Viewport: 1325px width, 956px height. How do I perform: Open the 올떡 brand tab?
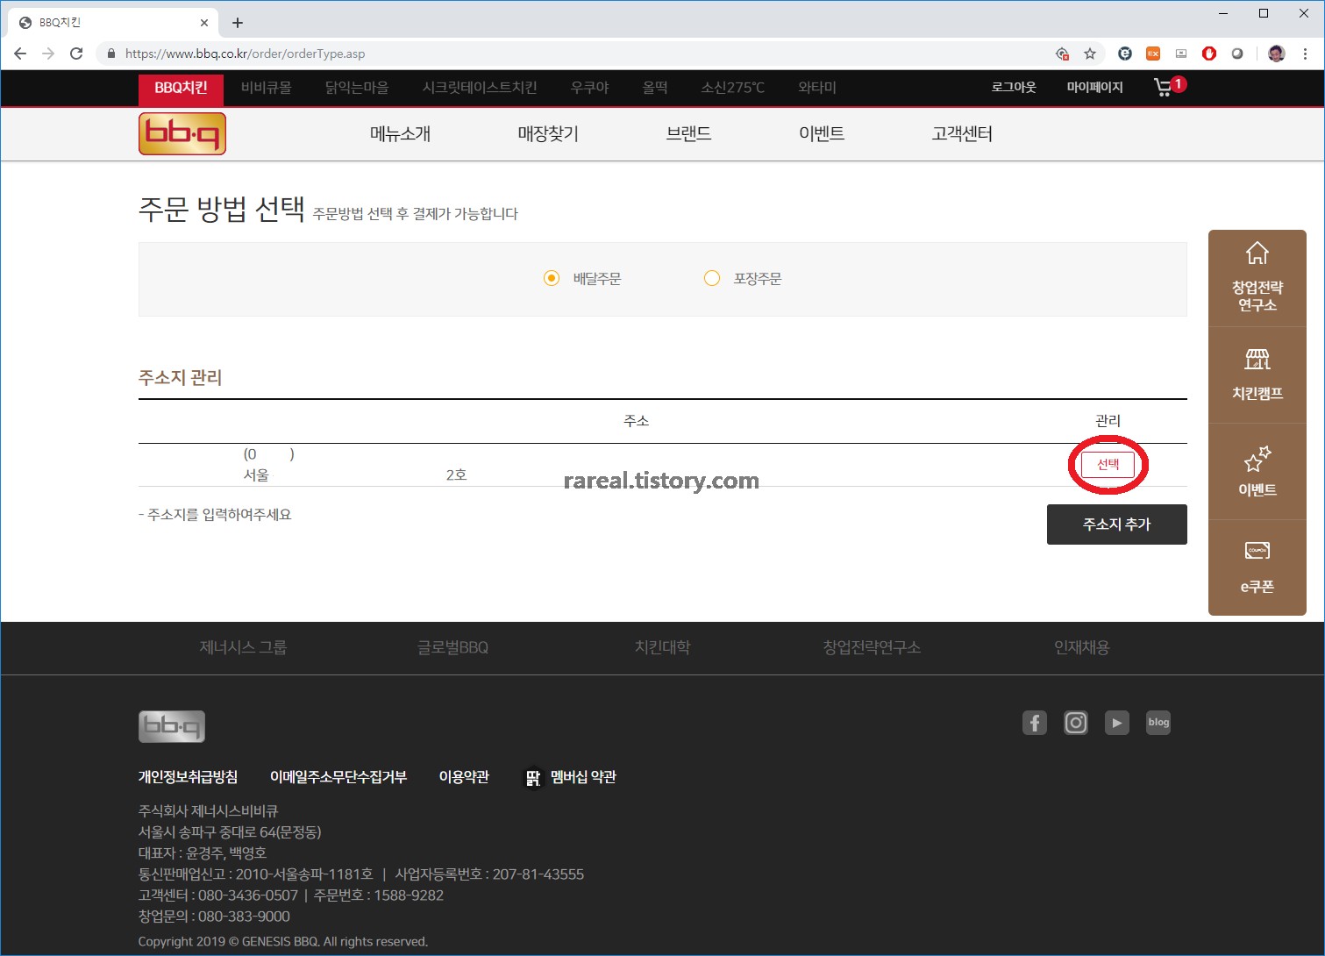coord(655,88)
